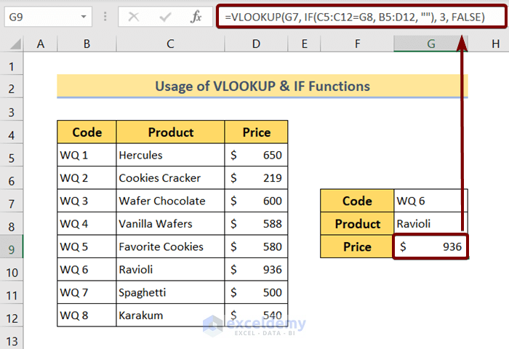
Task: Click the Insert Function fx icon
Action: (196, 17)
